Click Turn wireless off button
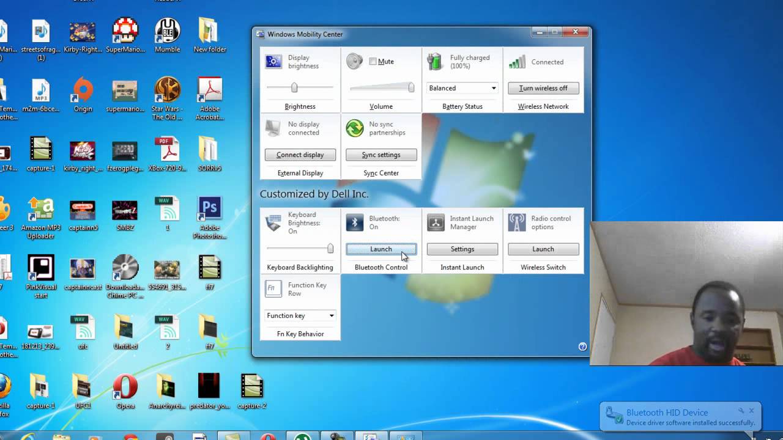The image size is (783, 440). [543, 88]
